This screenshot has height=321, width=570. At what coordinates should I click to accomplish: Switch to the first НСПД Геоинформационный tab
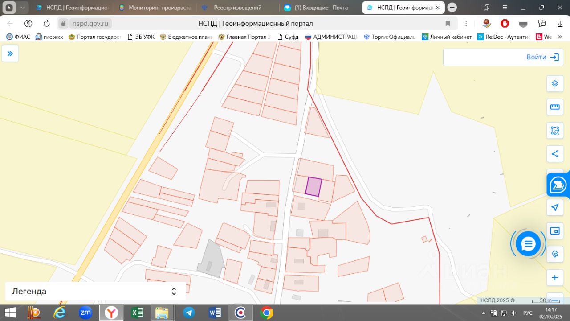pos(73,8)
